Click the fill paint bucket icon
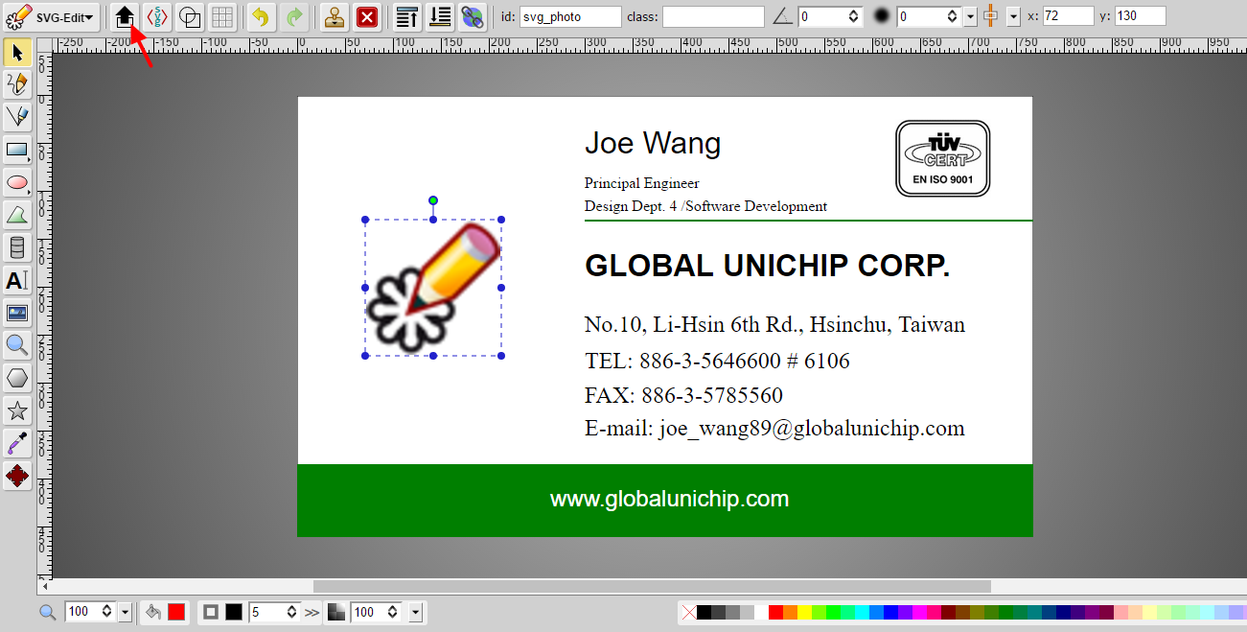Image resolution: width=1247 pixels, height=632 pixels. [153, 612]
